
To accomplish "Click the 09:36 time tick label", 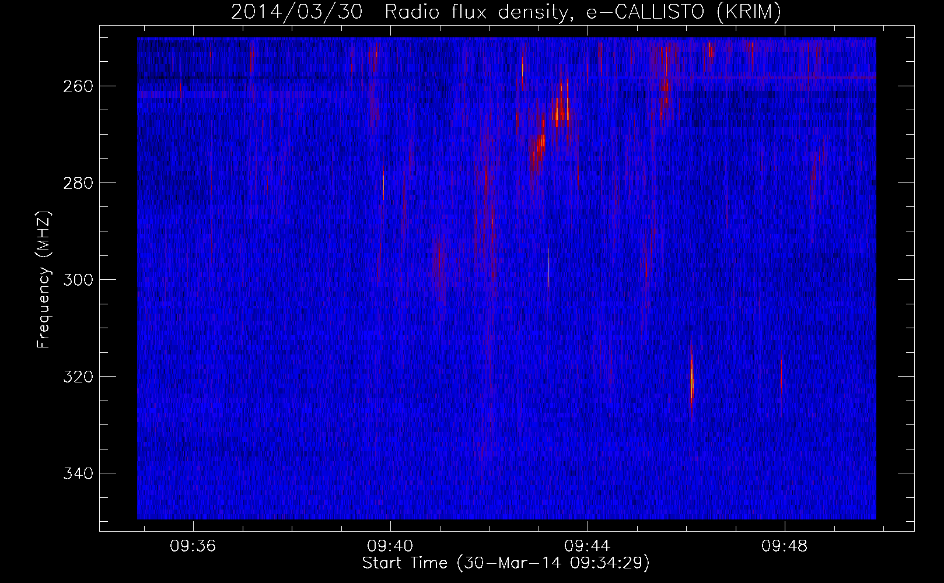I will point(193,546).
